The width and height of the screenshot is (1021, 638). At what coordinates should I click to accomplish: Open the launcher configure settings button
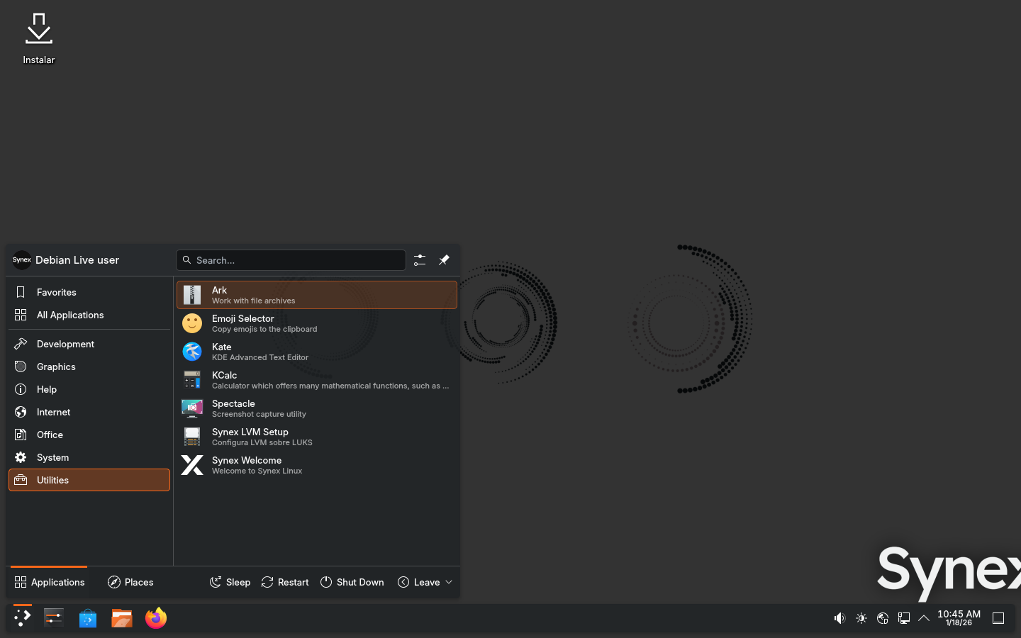(x=420, y=260)
